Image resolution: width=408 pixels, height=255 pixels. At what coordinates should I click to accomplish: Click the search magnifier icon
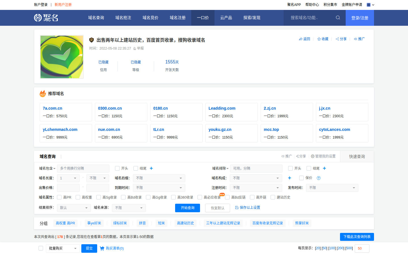(338, 18)
